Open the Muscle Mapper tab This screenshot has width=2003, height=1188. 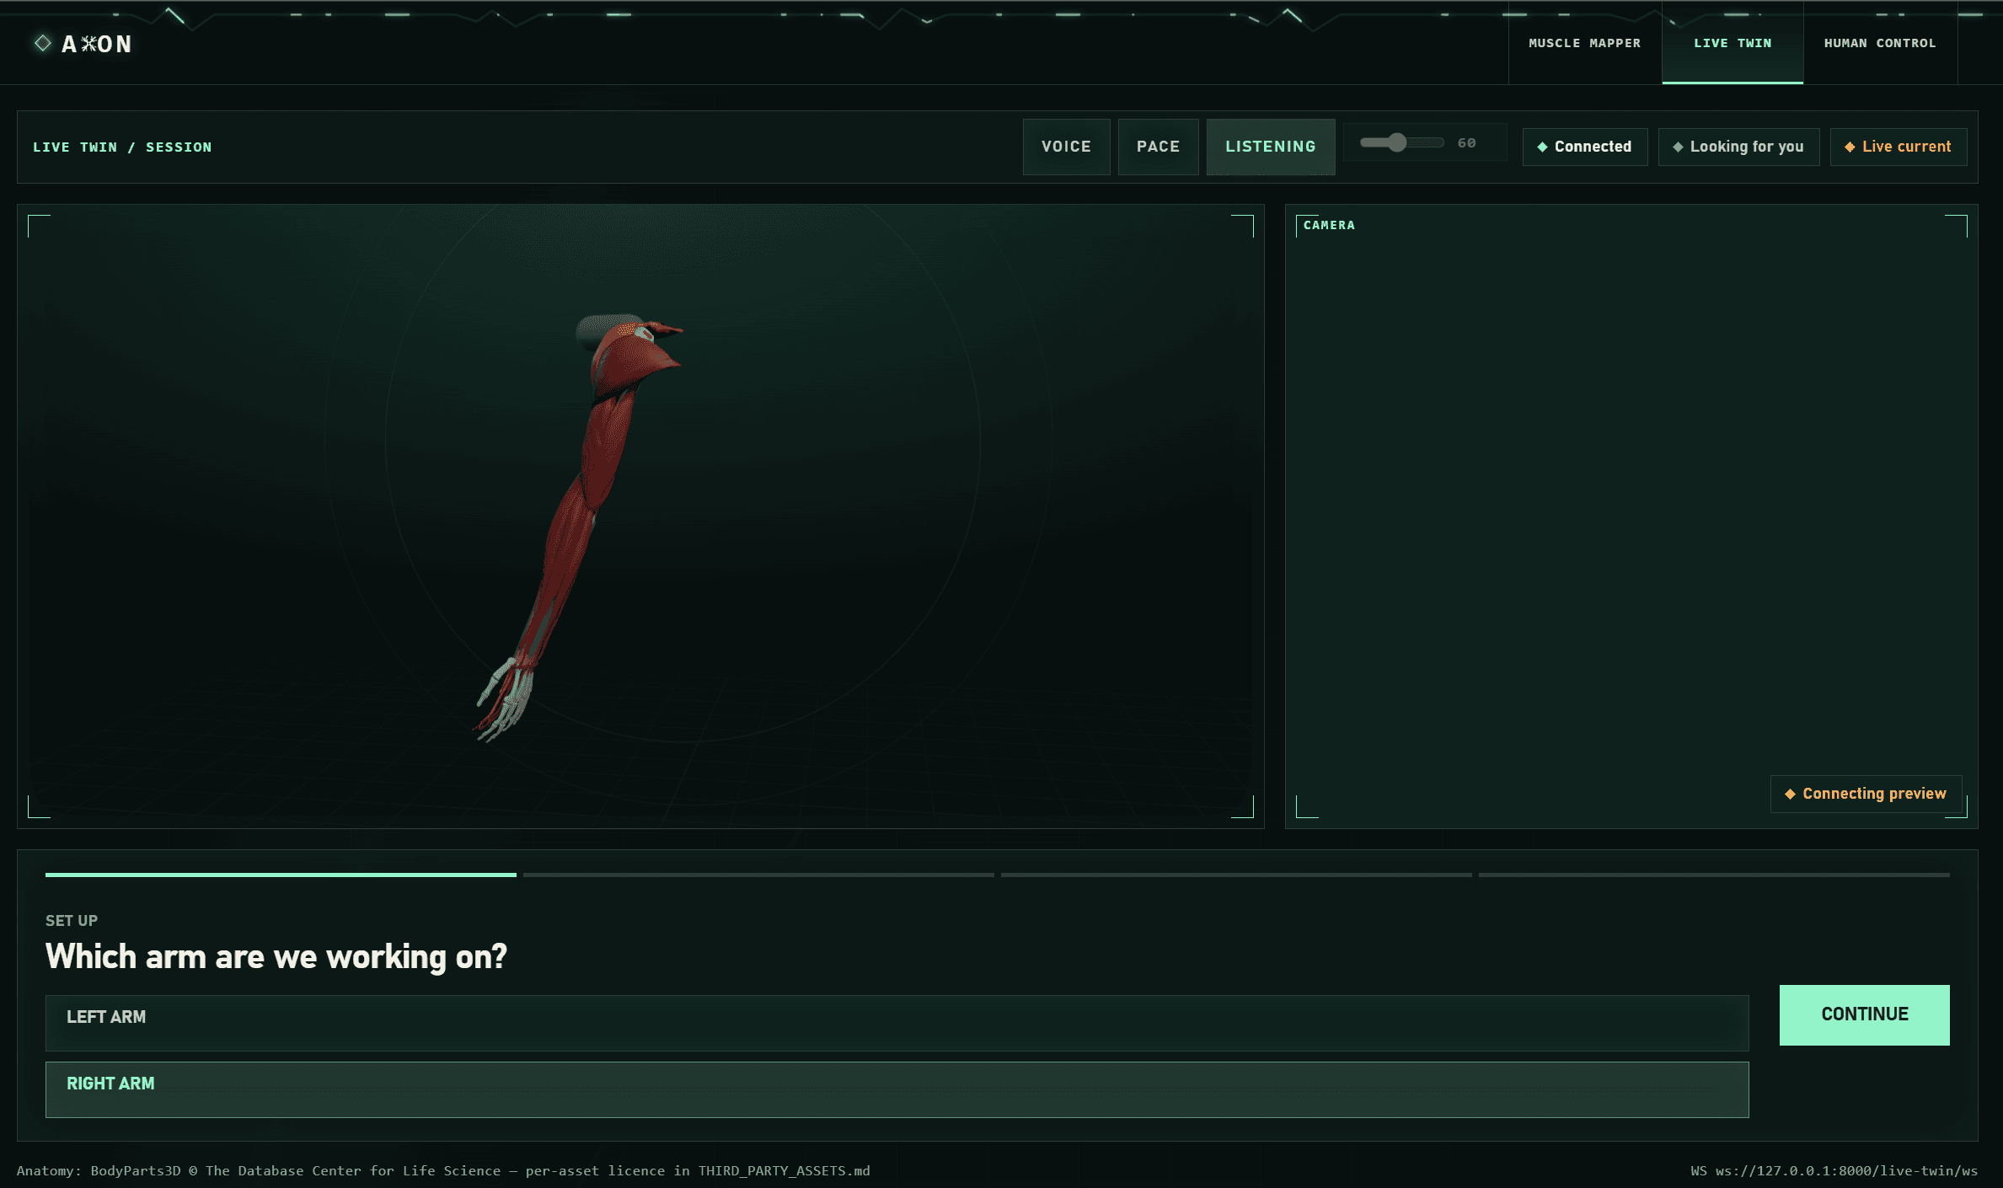point(1584,43)
